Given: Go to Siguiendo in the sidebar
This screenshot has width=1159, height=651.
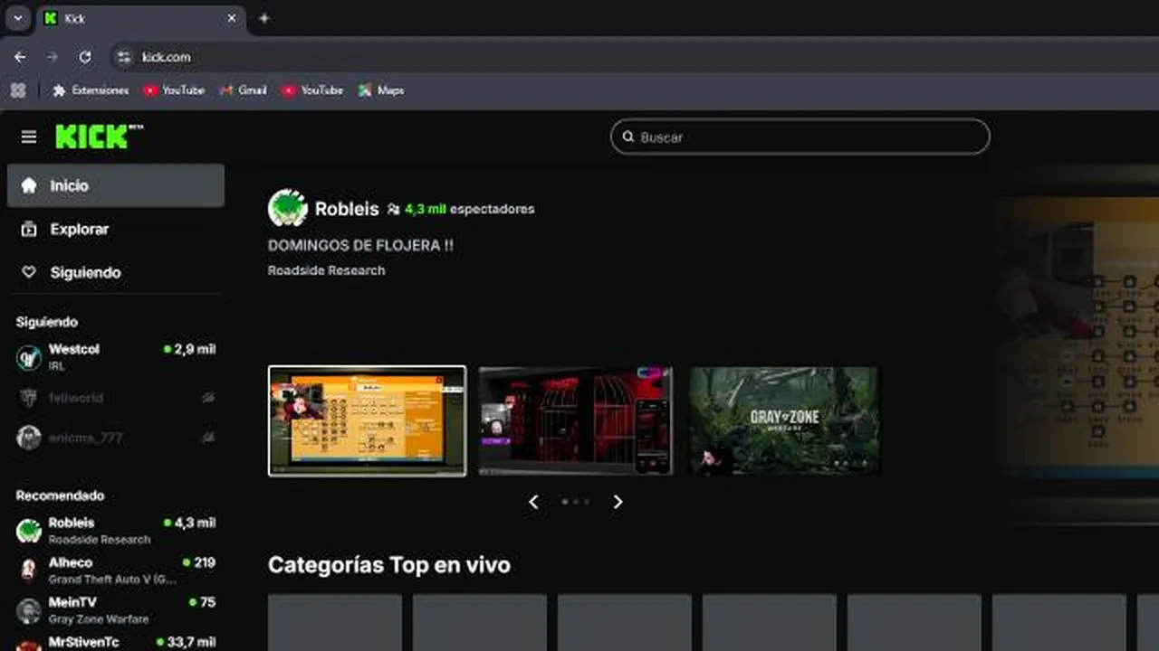Looking at the screenshot, I should tap(116, 272).
